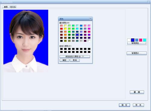Select bright magenta swatch ending second row
The image size is (151, 111).
(89, 29)
